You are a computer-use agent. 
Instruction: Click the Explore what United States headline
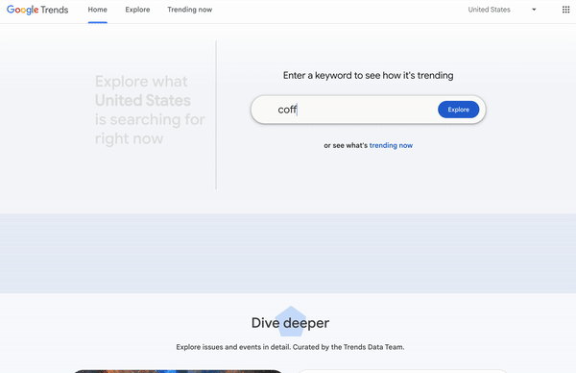(x=150, y=110)
